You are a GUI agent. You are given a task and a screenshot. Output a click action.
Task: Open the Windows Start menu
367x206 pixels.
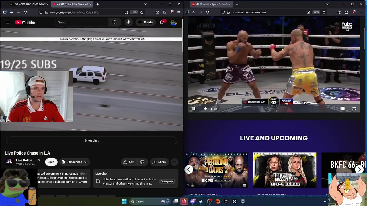tap(124, 201)
